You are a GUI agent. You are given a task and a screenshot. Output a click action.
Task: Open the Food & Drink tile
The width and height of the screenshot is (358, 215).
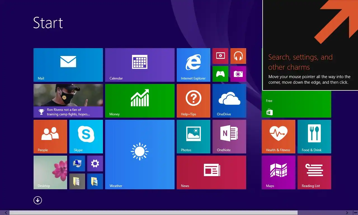point(314,137)
